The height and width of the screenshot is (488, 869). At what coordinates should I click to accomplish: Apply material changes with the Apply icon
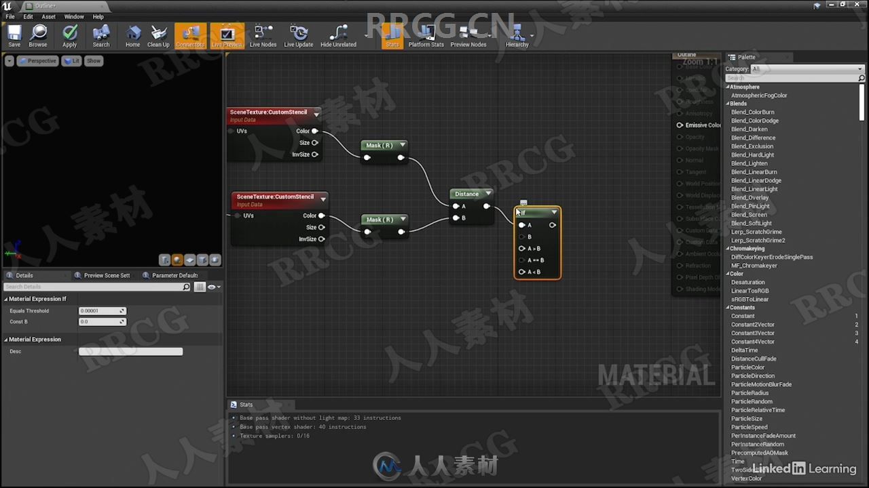pyautogui.click(x=69, y=36)
